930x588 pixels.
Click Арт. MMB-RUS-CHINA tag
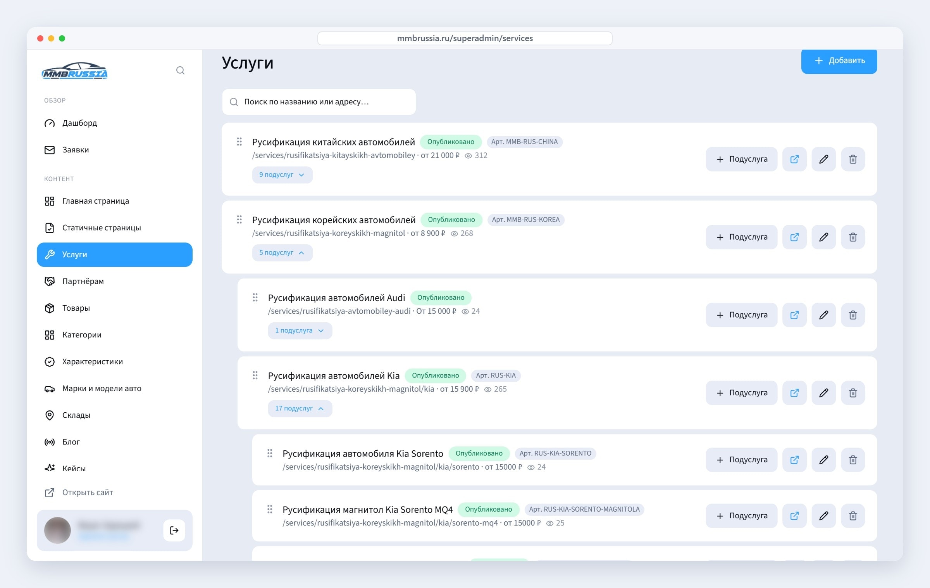click(x=524, y=142)
